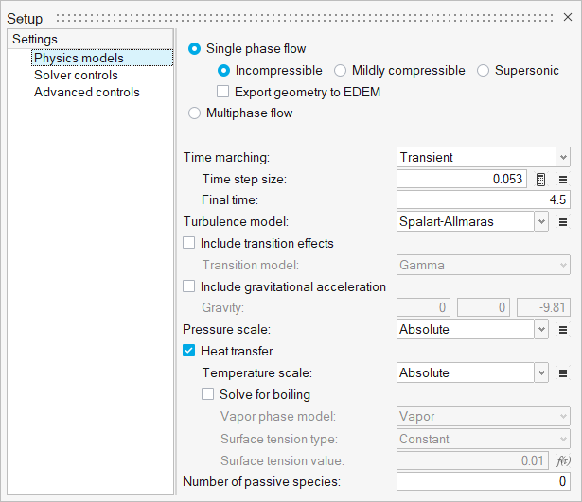Enable Include transition effects checkbox
This screenshot has height=502, width=582.
[x=189, y=243]
